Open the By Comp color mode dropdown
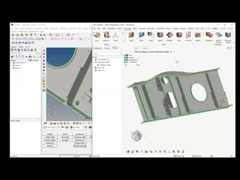The width and height of the screenshot is (240, 180). [77, 127]
